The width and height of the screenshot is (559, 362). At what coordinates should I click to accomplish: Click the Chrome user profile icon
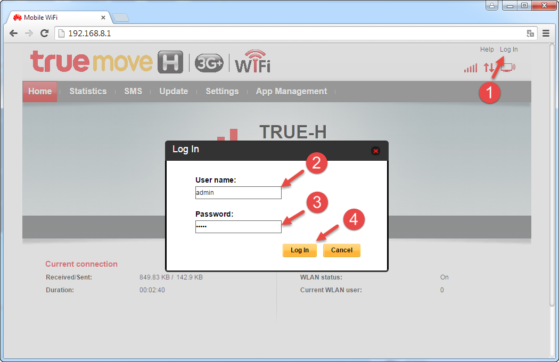tap(491, 5)
